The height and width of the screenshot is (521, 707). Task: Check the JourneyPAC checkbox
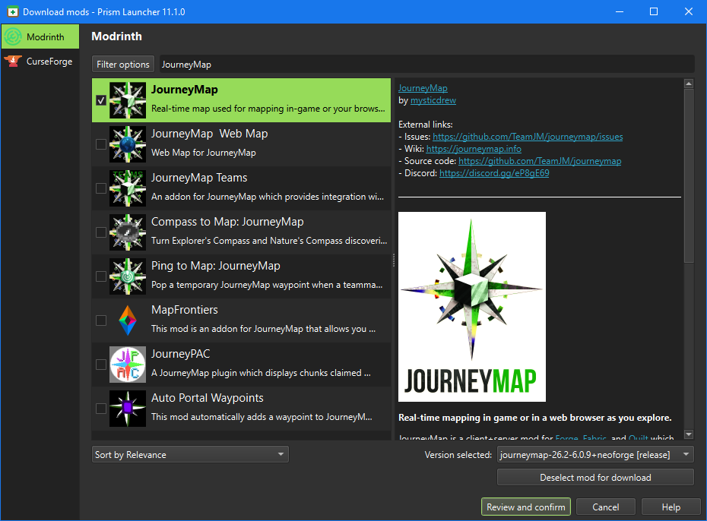101,365
